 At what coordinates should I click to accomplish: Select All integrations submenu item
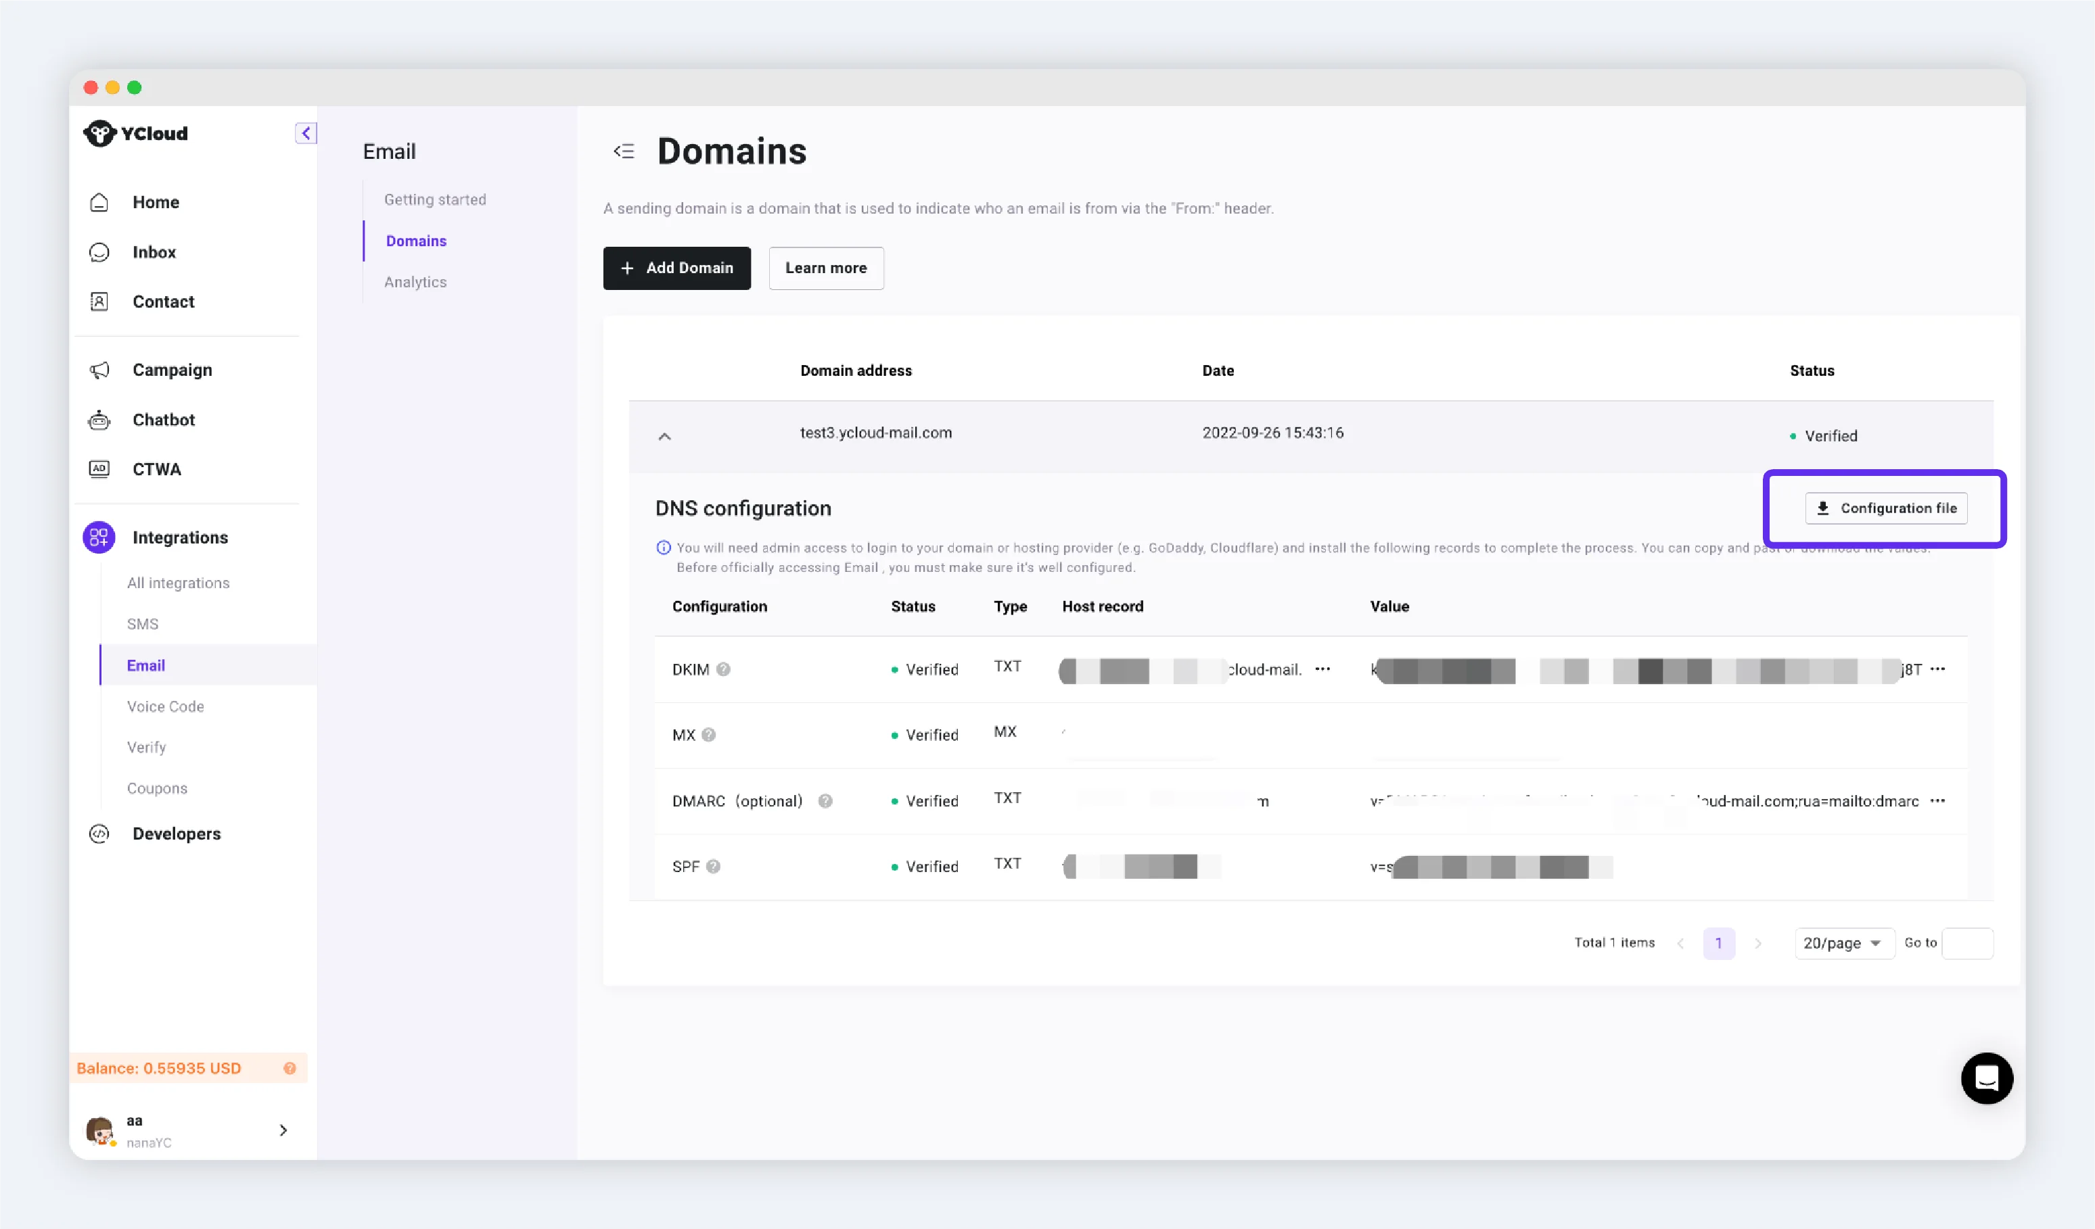tap(178, 583)
